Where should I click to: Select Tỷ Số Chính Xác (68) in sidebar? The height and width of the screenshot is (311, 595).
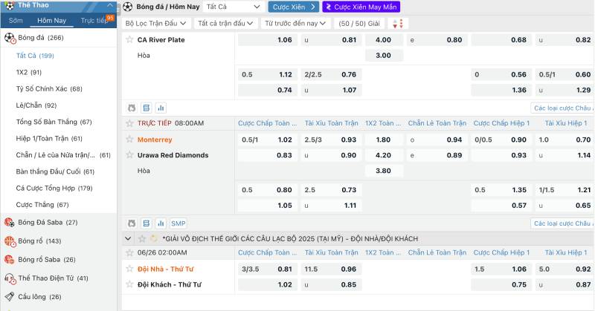coord(49,89)
